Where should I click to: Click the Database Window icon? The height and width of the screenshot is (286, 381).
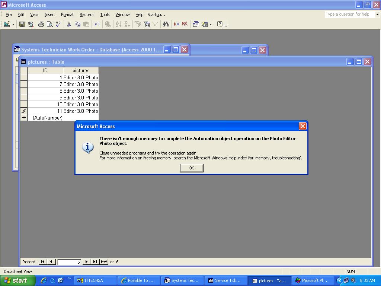click(196, 24)
